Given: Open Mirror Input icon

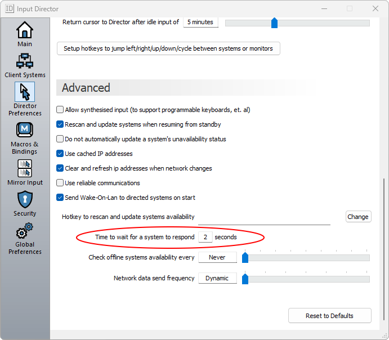Looking at the screenshot, I should (25, 168).
